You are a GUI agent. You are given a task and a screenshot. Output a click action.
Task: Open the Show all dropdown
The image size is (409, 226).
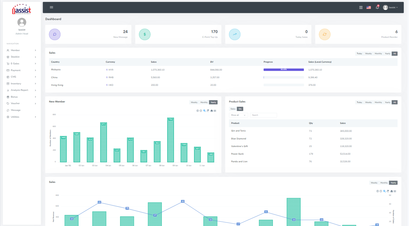[x=238, y=115]
